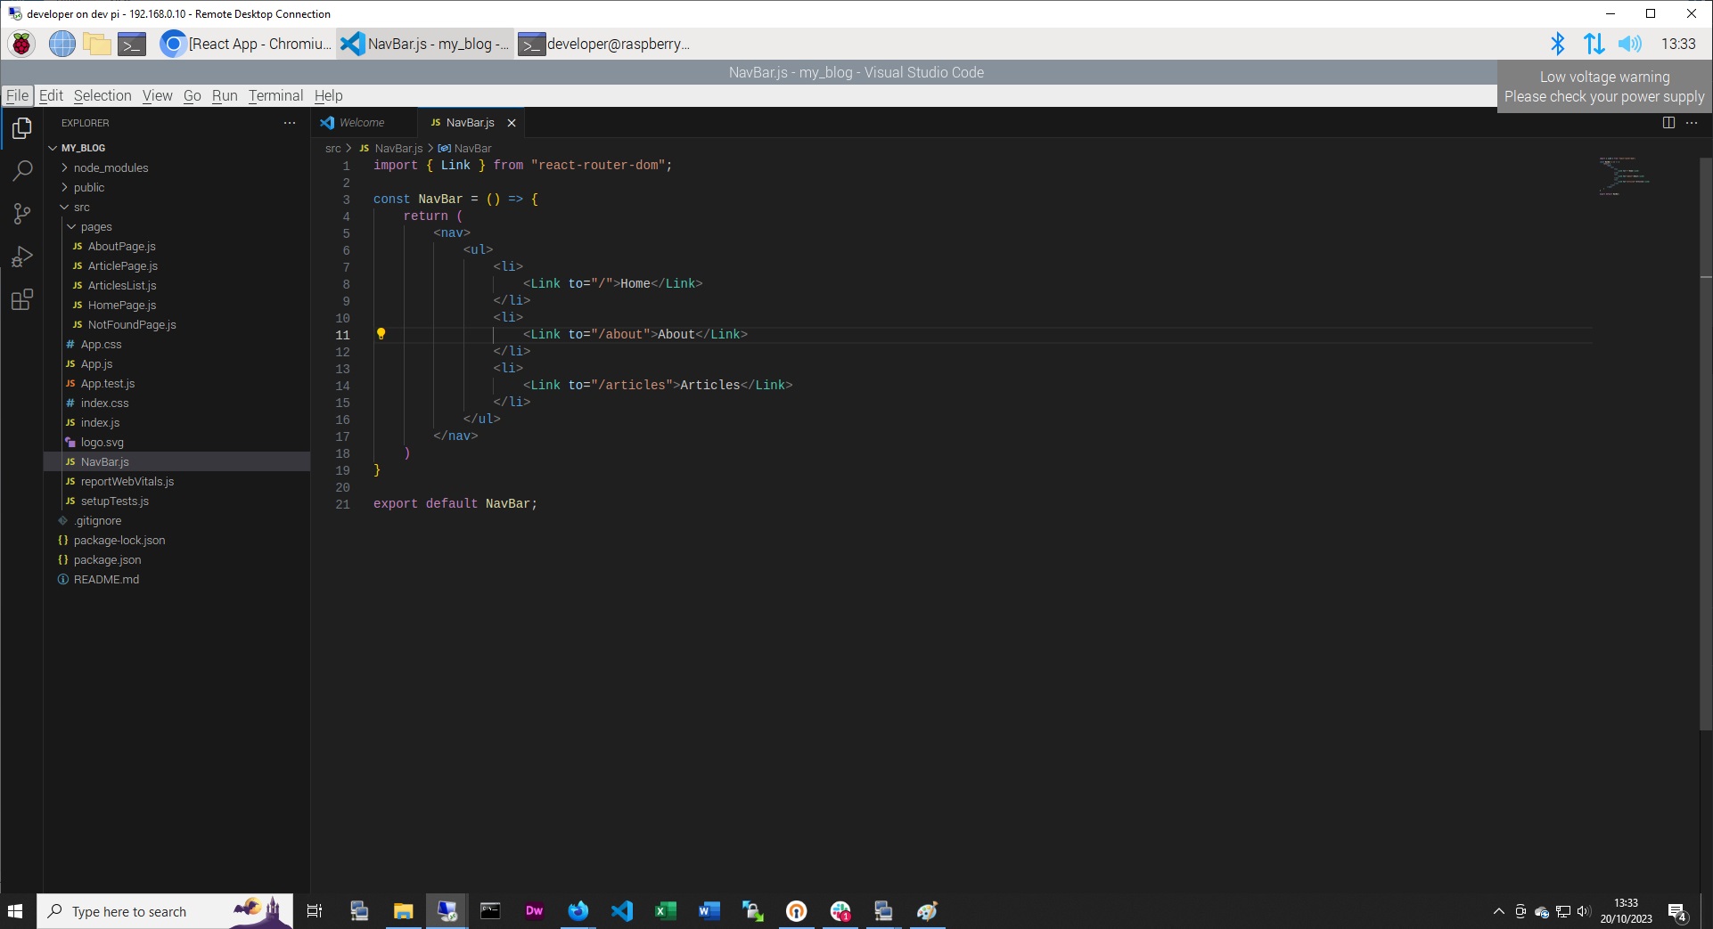The width and height of the screenshot is (1713, 929).
Task: Switch to developer@raspberry terminal window
Action: [604, 44]
